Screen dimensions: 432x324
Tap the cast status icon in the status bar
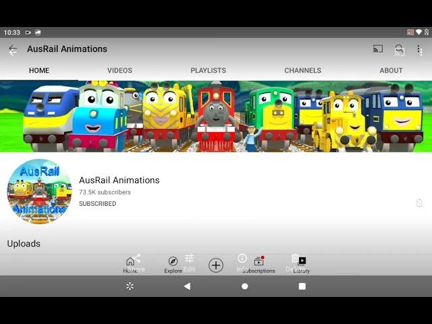point(410,32)
